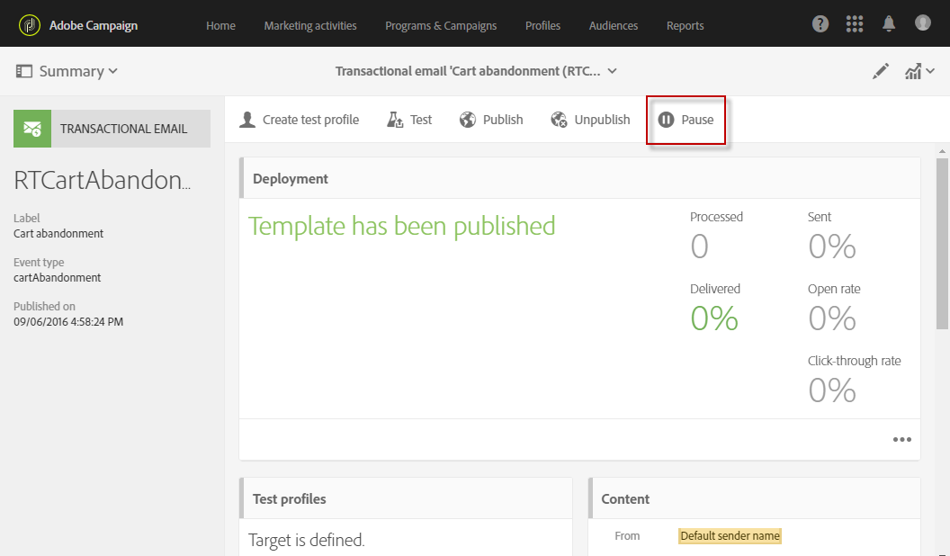This screenshot has width=950, height=556.
Task: Click the green transactional email envelope icon
Action: click(x=32, y=129)
